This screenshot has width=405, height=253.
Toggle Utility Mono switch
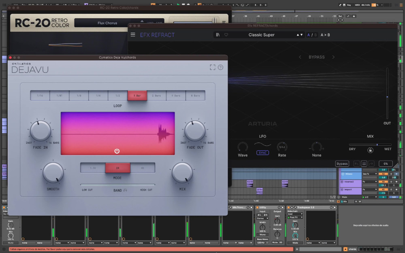click(262, 235)
